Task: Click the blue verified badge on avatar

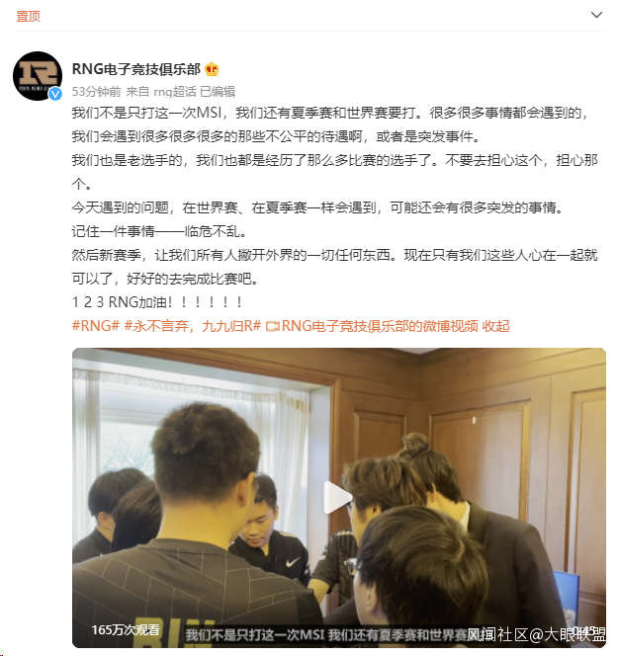Action: tap(55, 94)
